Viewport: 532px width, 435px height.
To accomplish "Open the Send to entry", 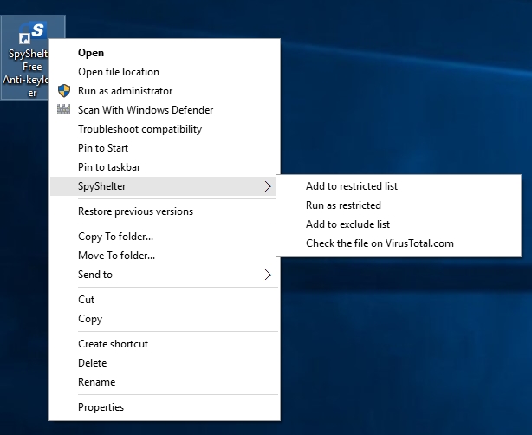I will [165, 275].
